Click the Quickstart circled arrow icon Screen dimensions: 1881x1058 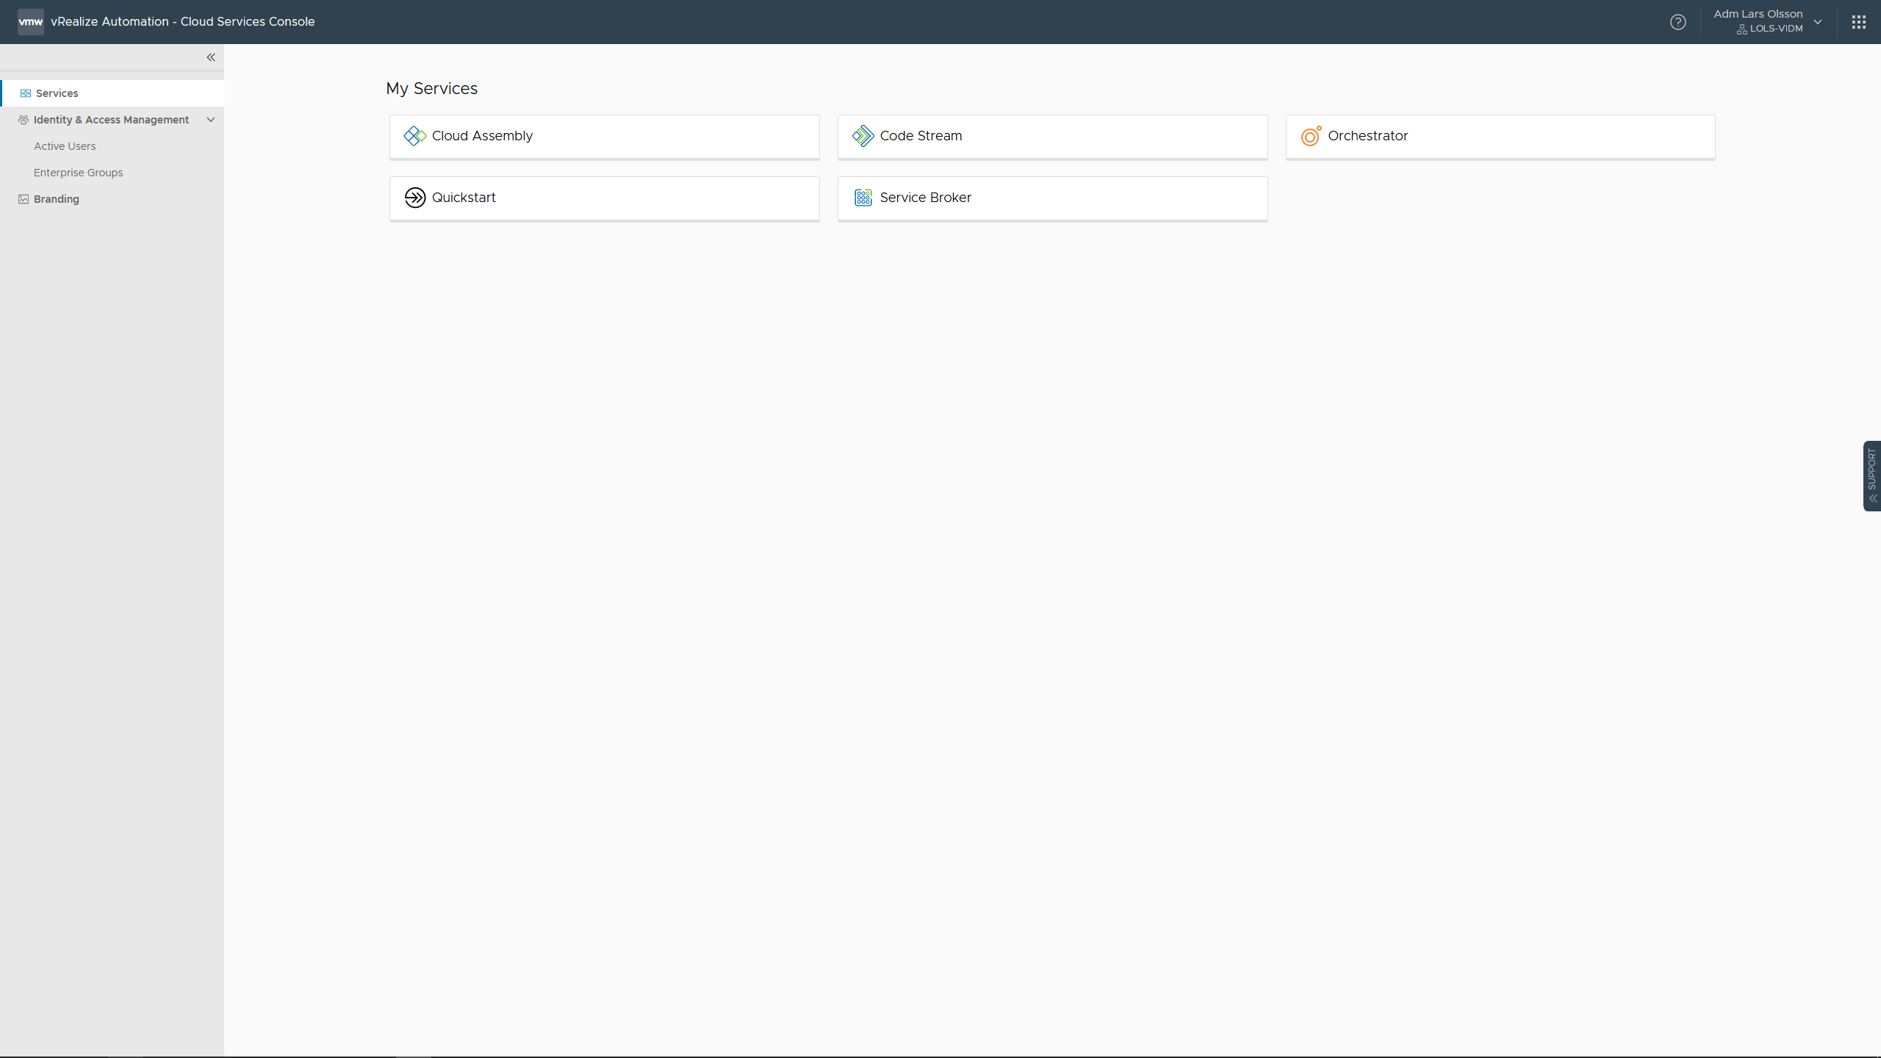[415, 198]
